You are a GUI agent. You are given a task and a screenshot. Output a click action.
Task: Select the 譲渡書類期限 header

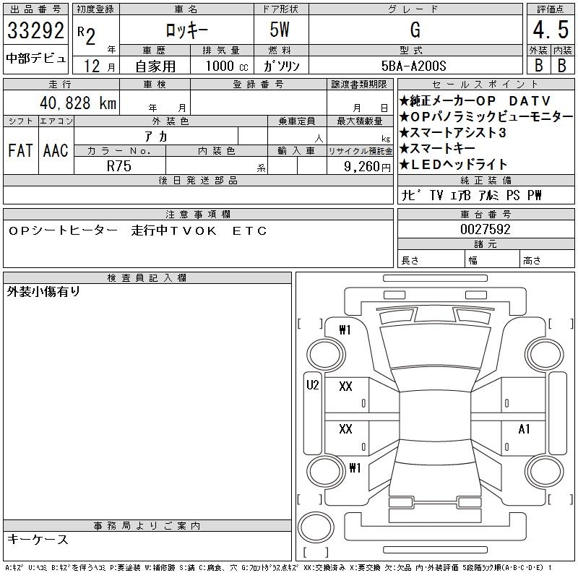(x=359, y=85)
